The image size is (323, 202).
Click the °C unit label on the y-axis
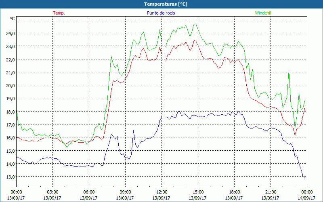(13, 19)
